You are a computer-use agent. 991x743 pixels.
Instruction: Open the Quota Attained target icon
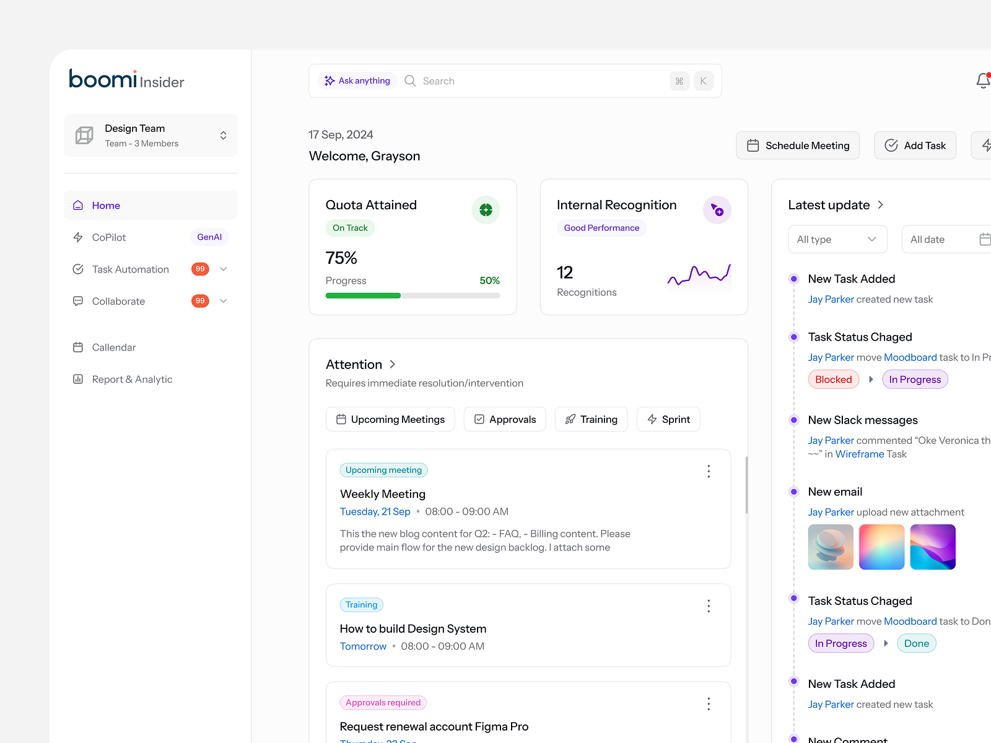(x=486, y=210)
